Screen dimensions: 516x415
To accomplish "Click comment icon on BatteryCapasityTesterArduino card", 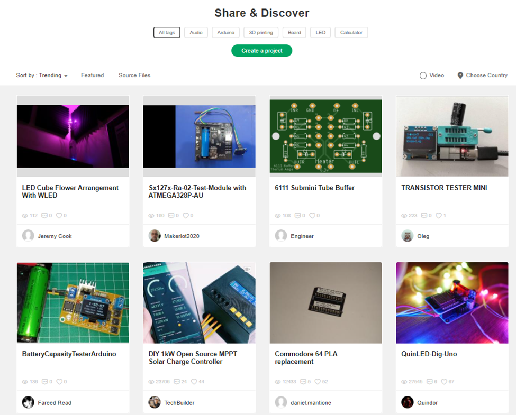I will (x=45, y=382).
